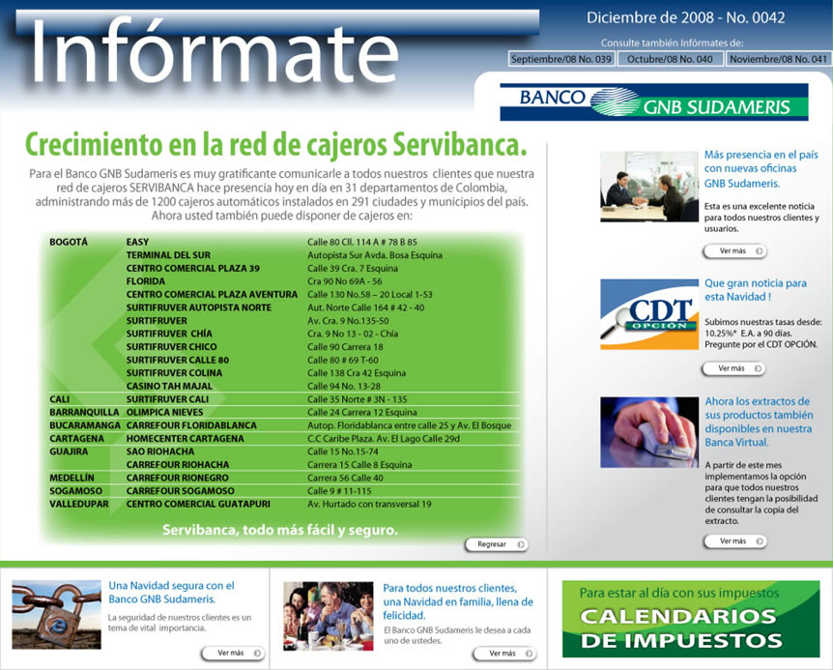Open the Noviembre/08 No. 041 issue link
Screen dimensions: 833x670
pyautogui.click(x=778, y=59)
